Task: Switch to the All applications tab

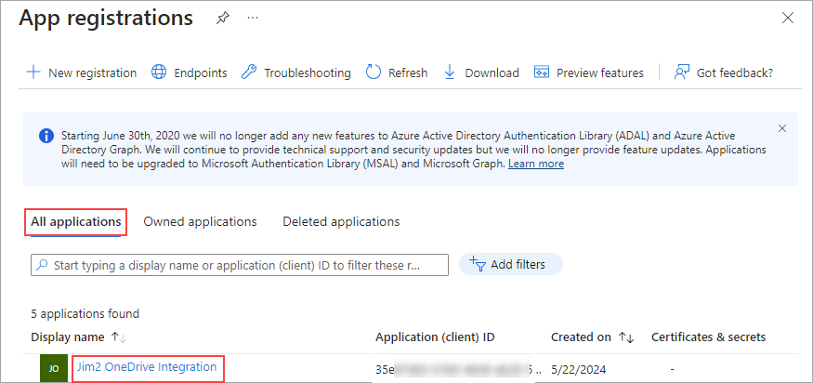Action: click(76, 222)
